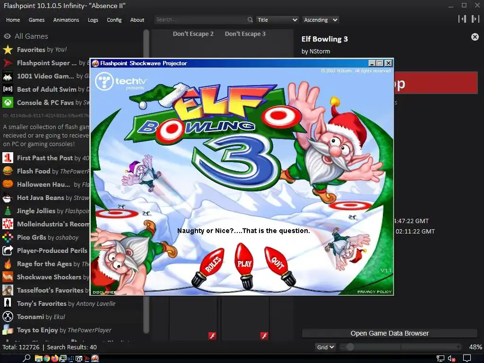
Task: Toggle the right sidebar visibility button
Action: [x=475, y=19]
